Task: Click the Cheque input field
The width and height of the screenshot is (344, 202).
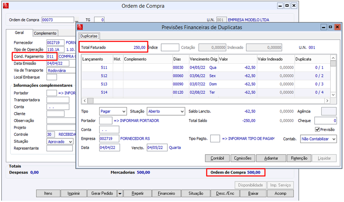Action: point(326,121)
